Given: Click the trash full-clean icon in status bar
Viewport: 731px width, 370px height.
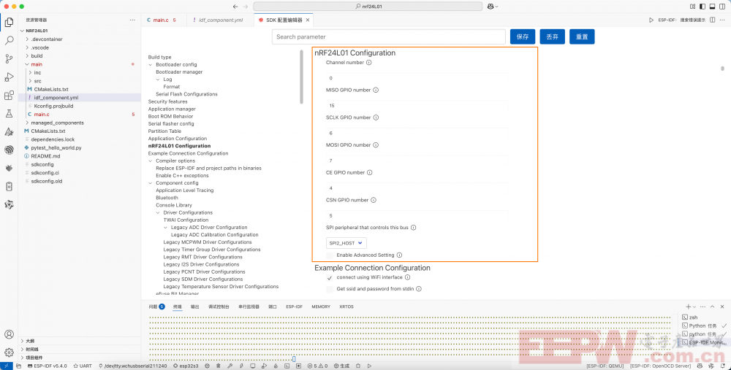Looking at the screenshot, I should click(218, 366).
